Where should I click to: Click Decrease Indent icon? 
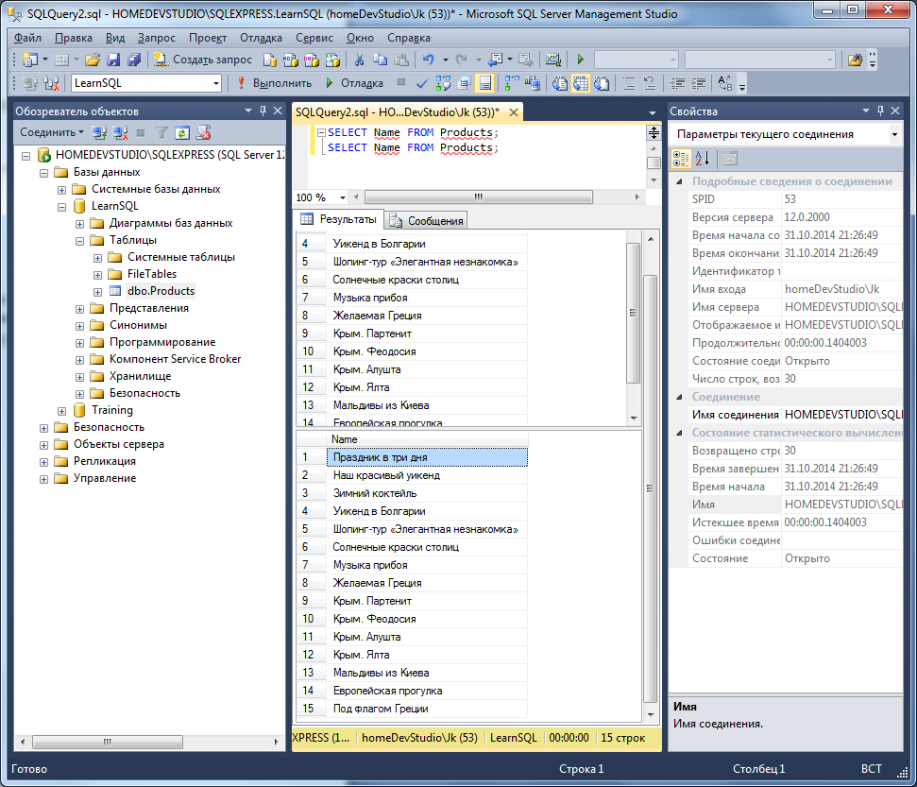pos(677,84)
